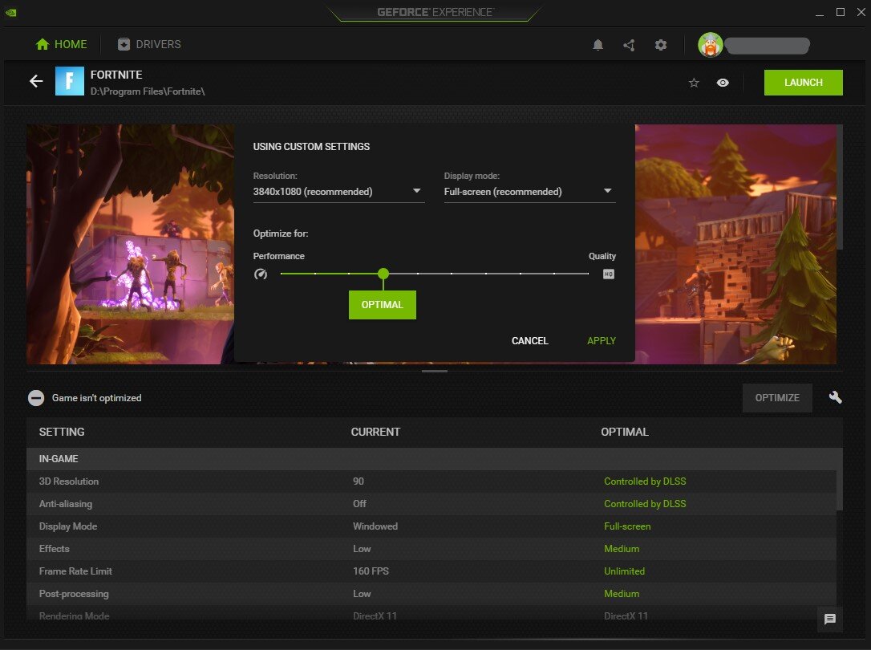This screenshot has height=650, width=871.
Task: Click Apply in custom settings
Action: (x=602, y=341)
